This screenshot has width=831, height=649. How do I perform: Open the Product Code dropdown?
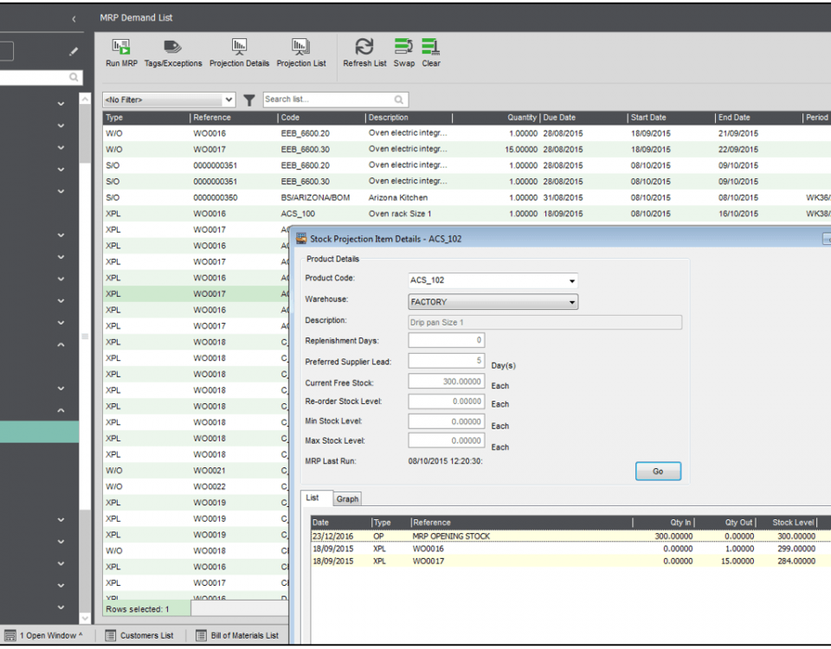[572, 280]
